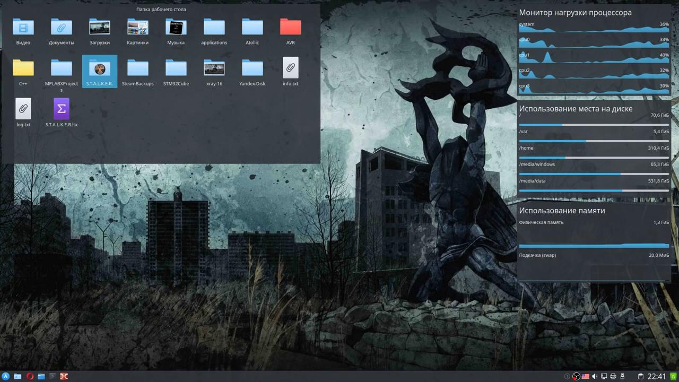Open the Видео folder

[x=23, y=32]
